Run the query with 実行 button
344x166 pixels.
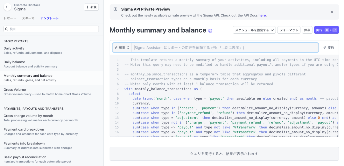[327, 30]
